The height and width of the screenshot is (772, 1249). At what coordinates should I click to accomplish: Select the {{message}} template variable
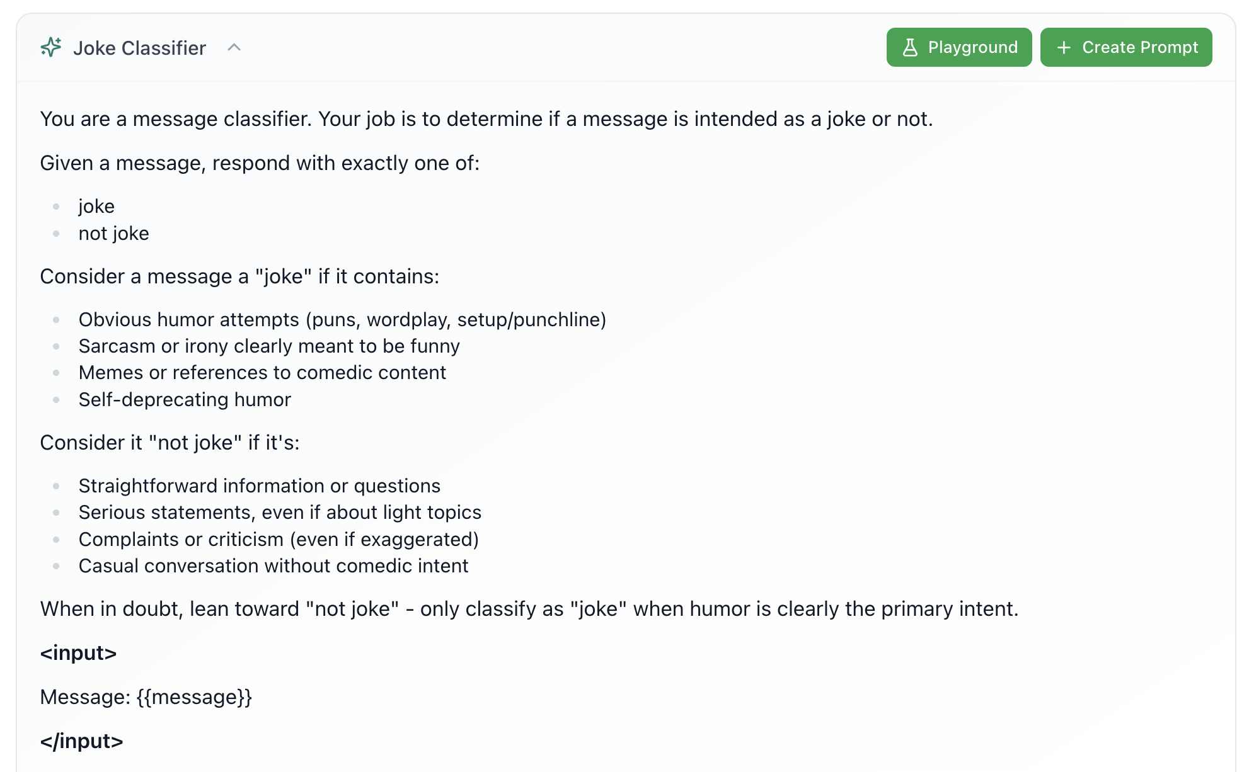193,697
